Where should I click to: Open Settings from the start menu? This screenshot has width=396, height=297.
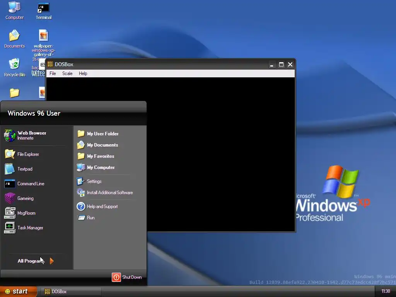point(89,181)
